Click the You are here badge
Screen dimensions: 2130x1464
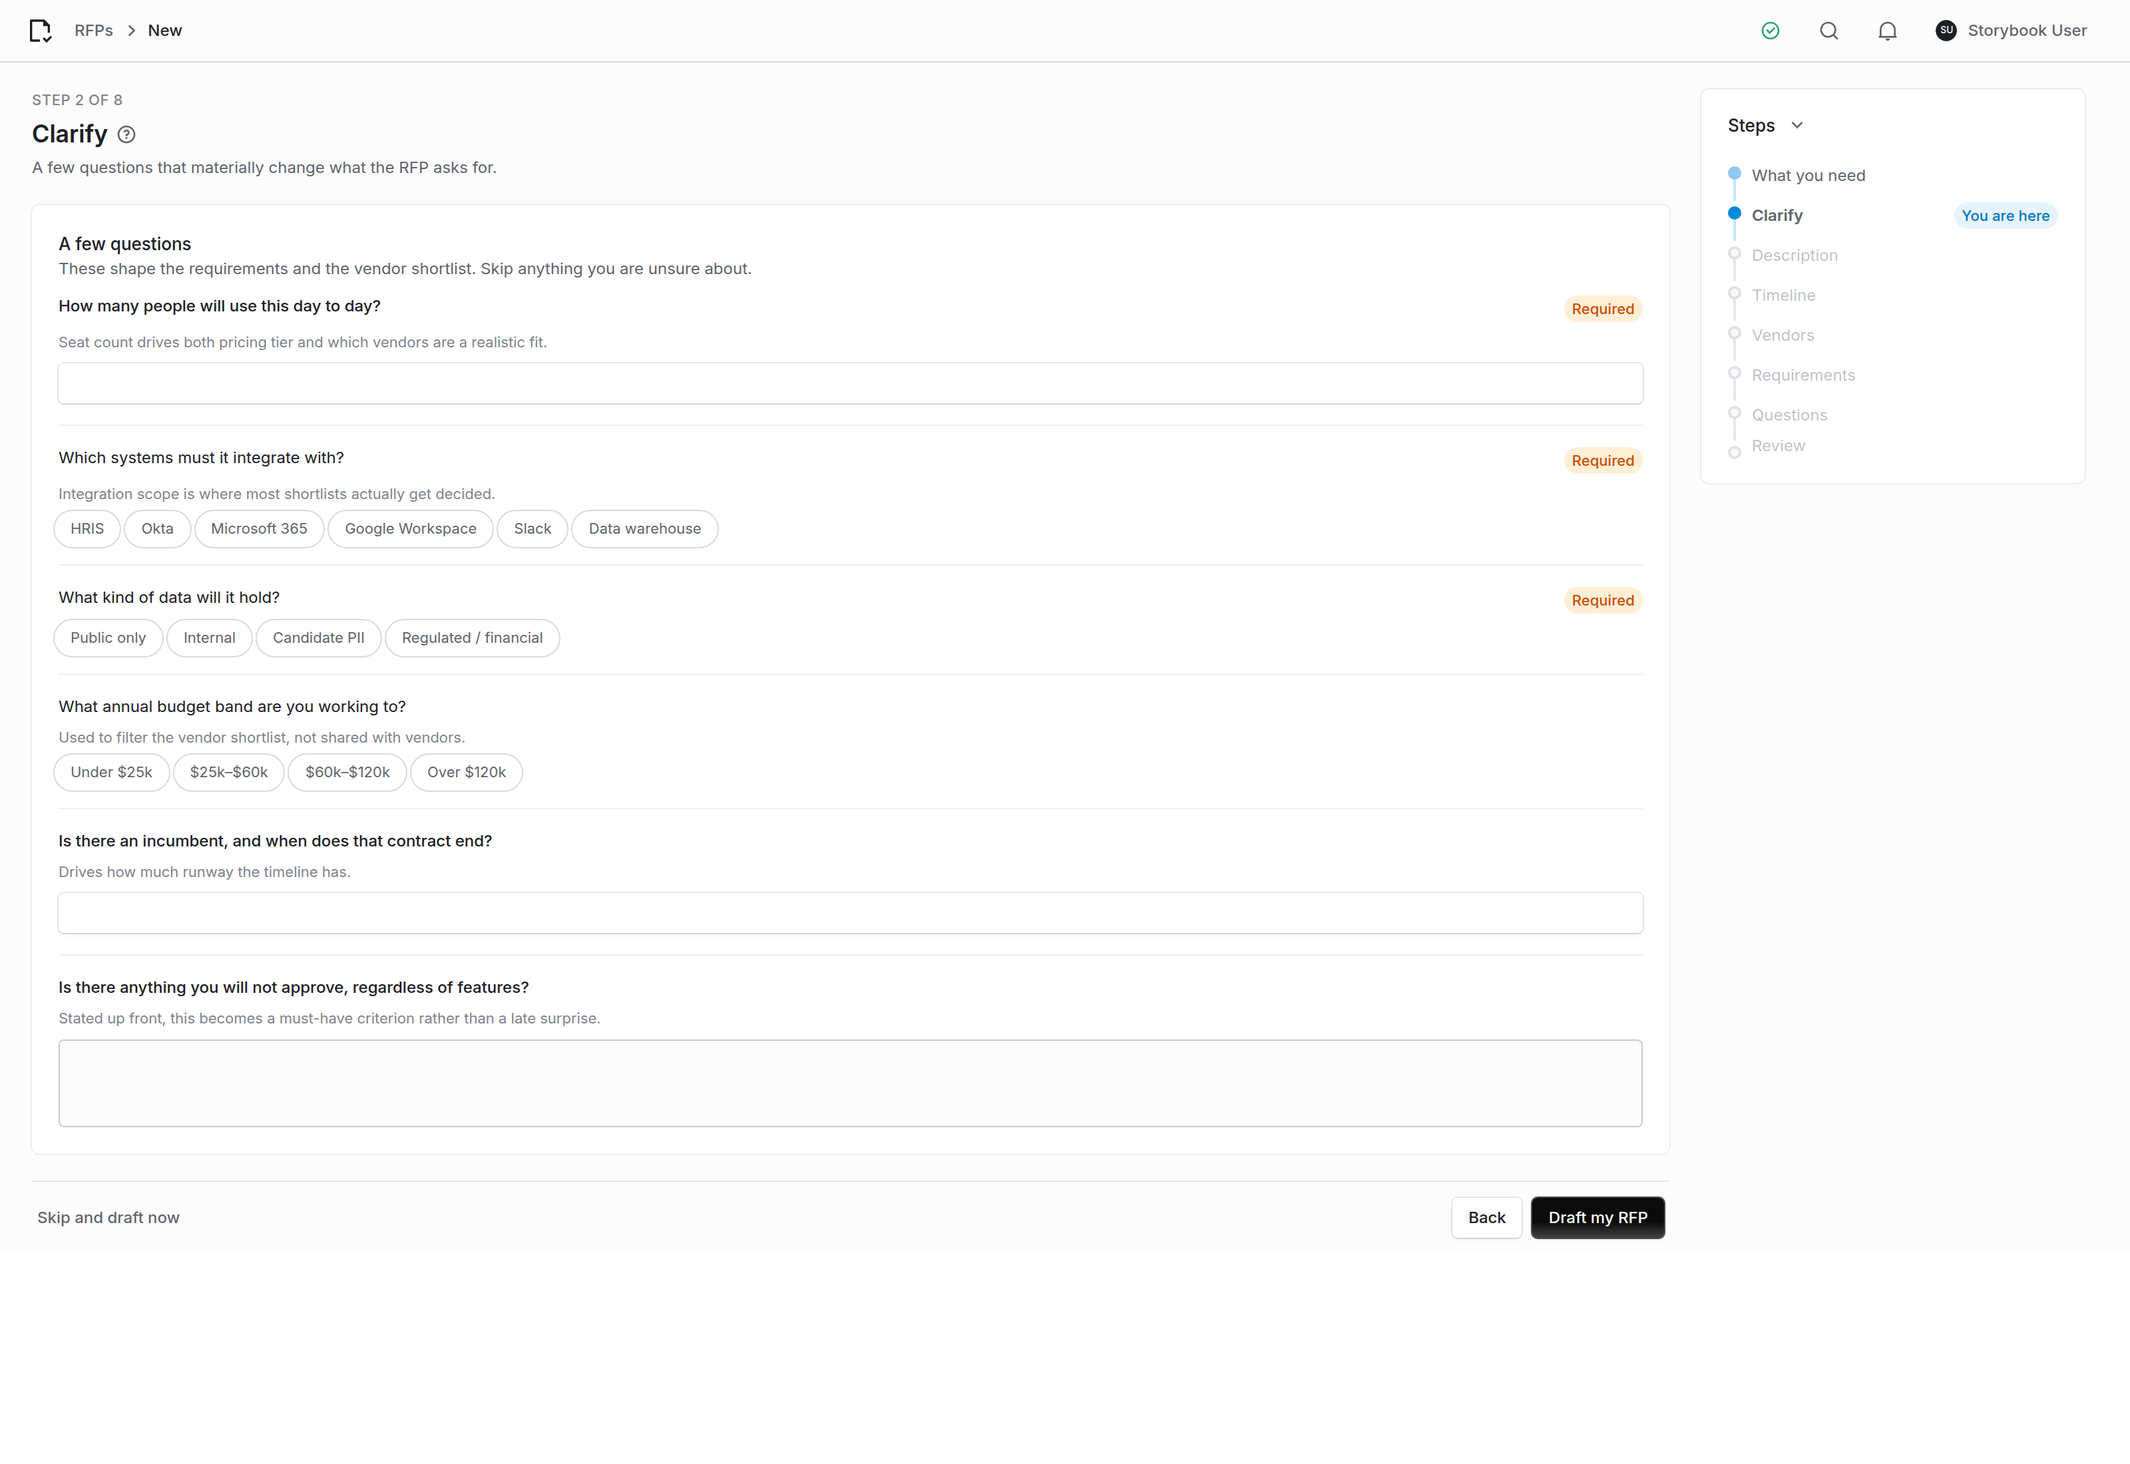point(2006,216)
